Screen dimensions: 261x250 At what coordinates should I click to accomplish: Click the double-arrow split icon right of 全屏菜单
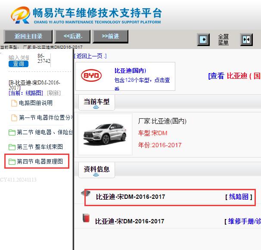click(246, 40)
